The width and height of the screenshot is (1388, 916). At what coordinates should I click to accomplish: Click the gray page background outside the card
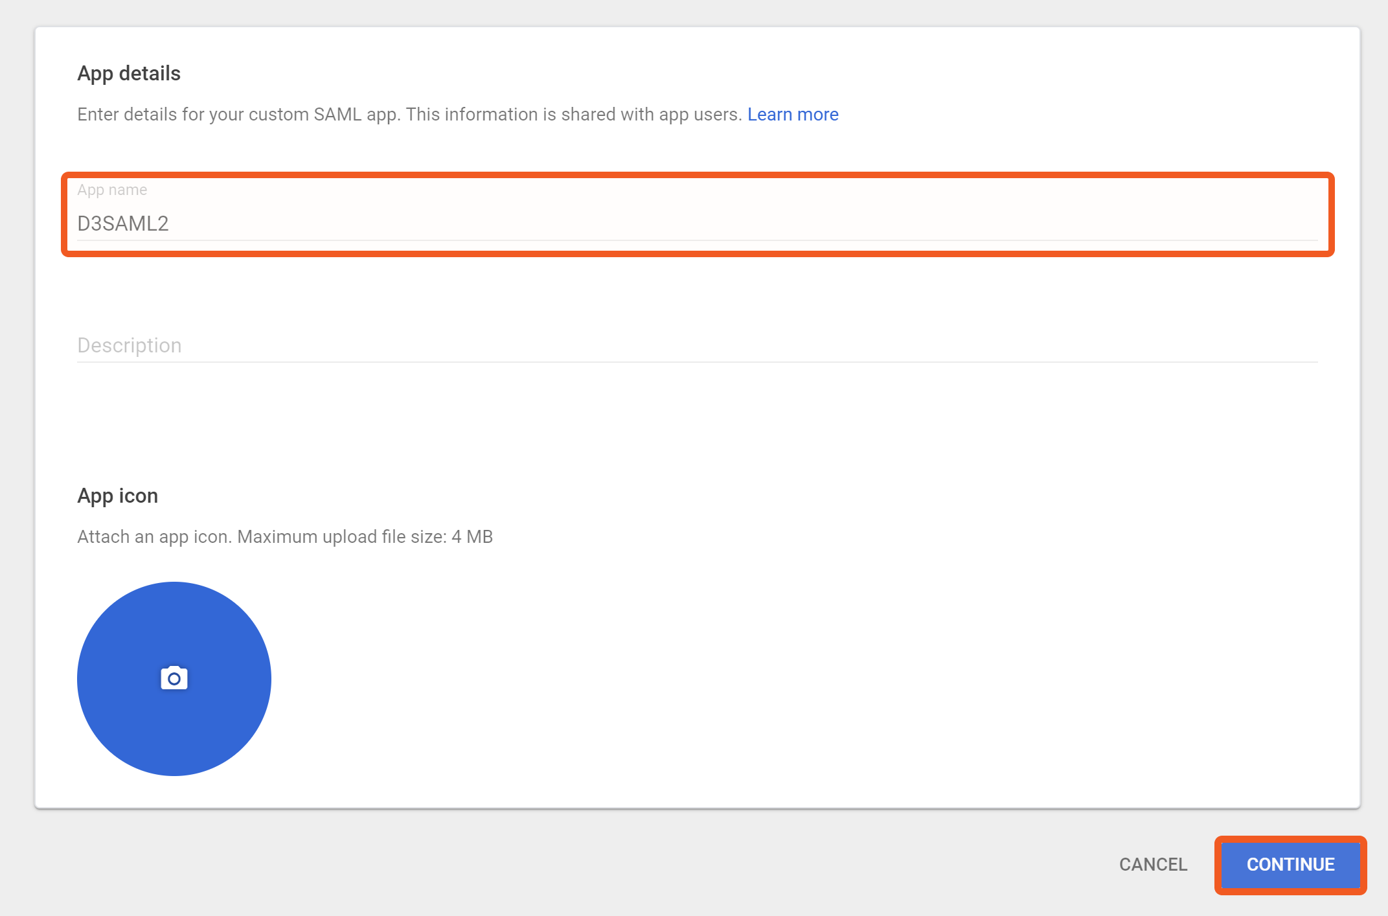point(583,862)
